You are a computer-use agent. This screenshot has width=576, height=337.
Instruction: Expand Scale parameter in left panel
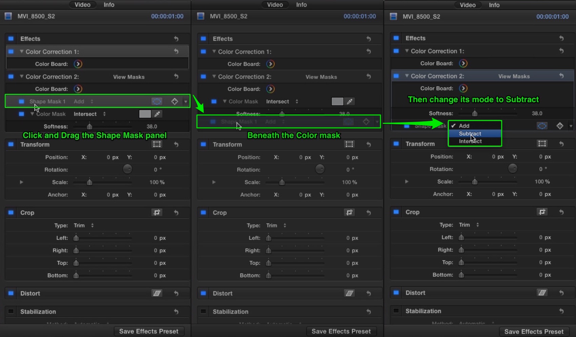[21, 182]
